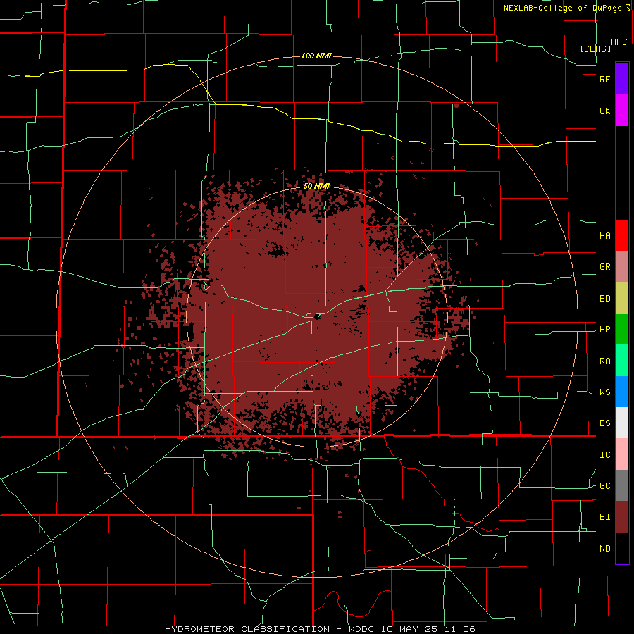Click the GC gray legend swatch

tap(622, 485)
